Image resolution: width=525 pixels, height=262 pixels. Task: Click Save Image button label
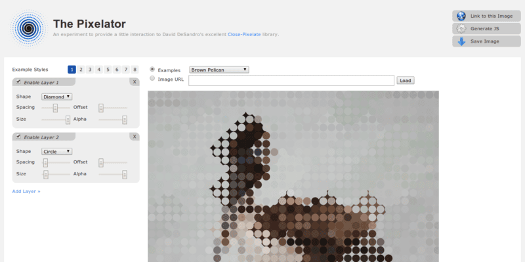484,41
